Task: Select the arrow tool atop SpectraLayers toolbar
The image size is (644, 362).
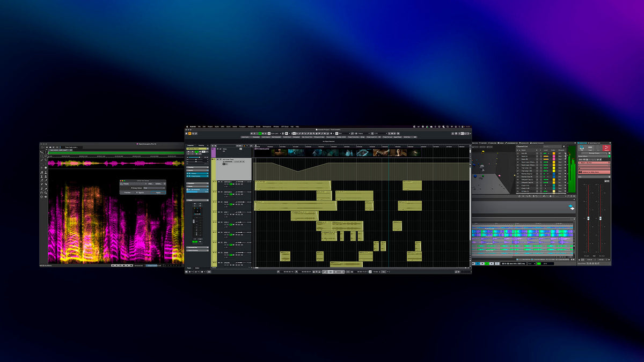Action: click(42, 152)
